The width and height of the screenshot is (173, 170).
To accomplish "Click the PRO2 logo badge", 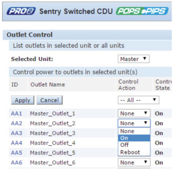I will pos(21,11).
